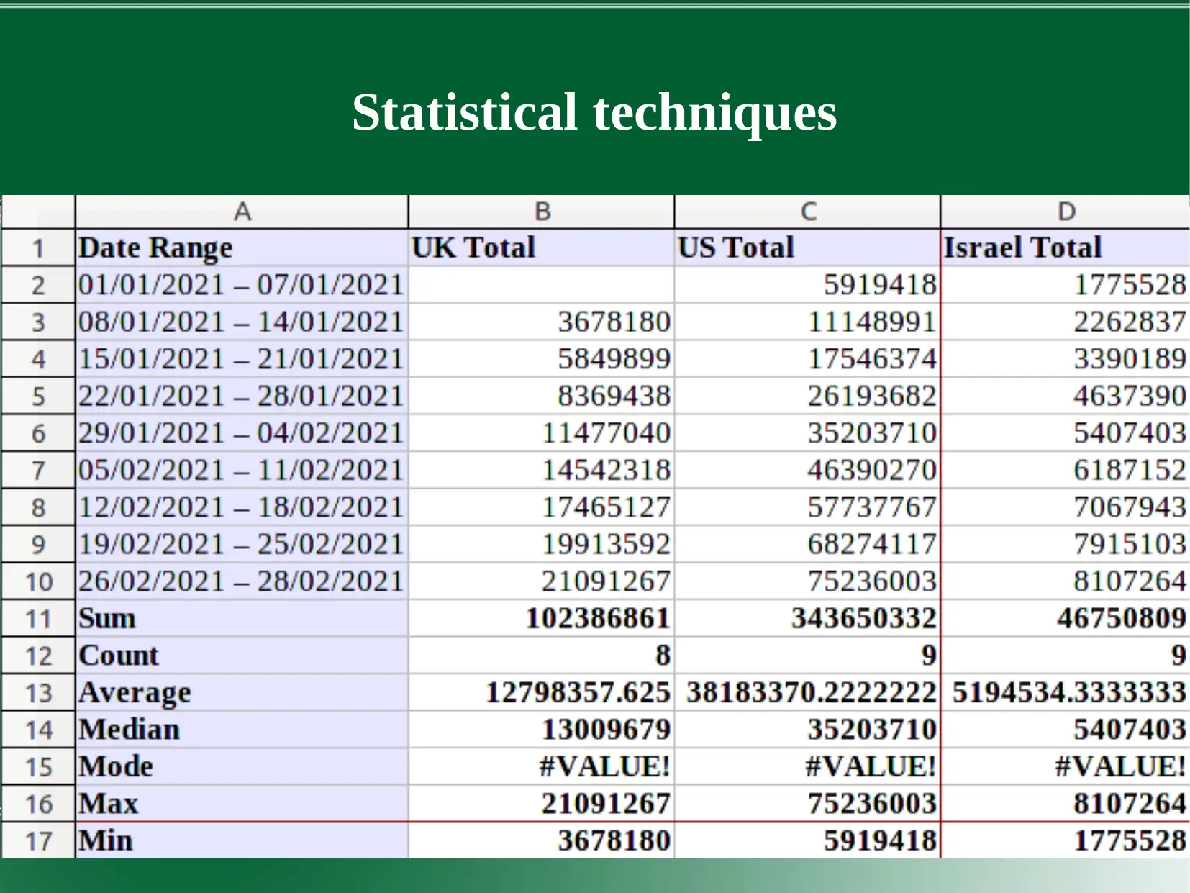Select Israel average 5194534.3333333

tap(1065, 693)
